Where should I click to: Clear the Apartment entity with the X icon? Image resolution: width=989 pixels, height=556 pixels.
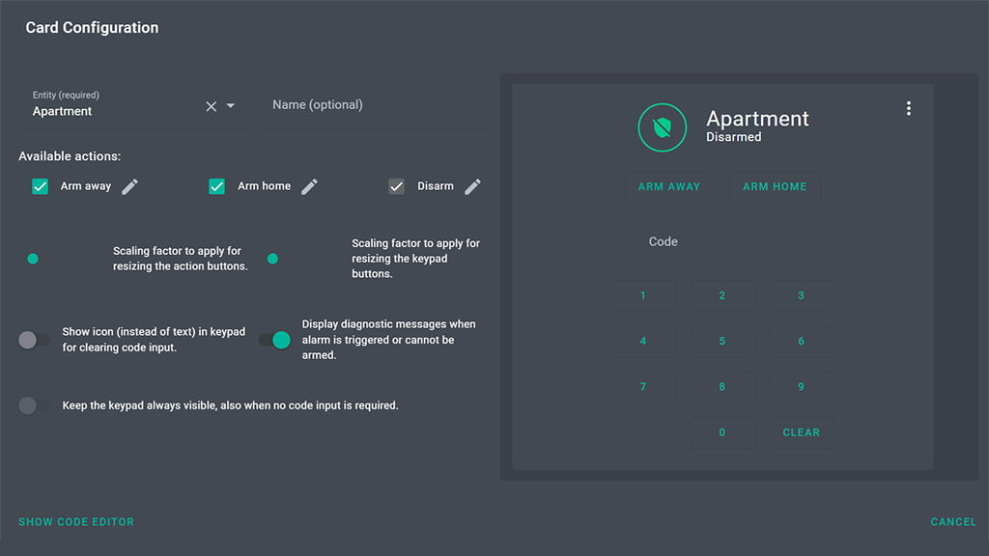point(212,106)
